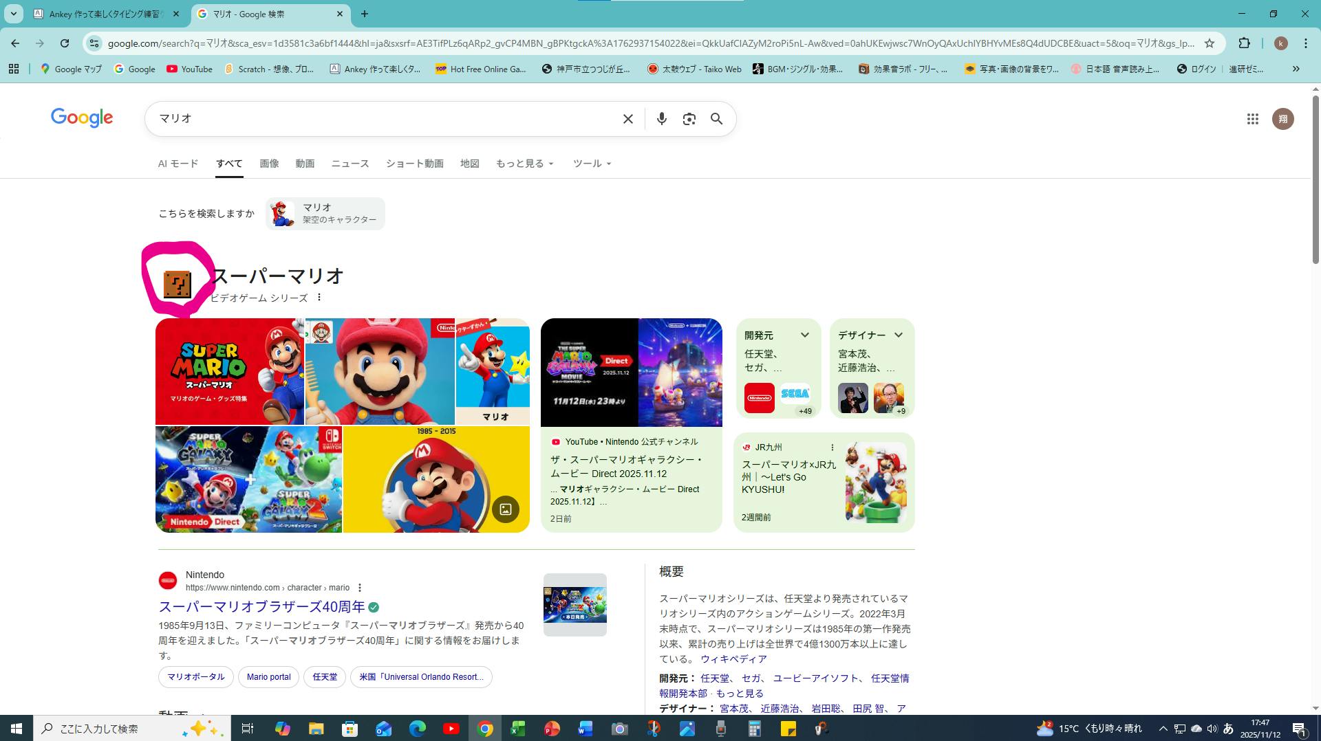
Task: Click the magnifier search submit icon
Action: (716, 119)
